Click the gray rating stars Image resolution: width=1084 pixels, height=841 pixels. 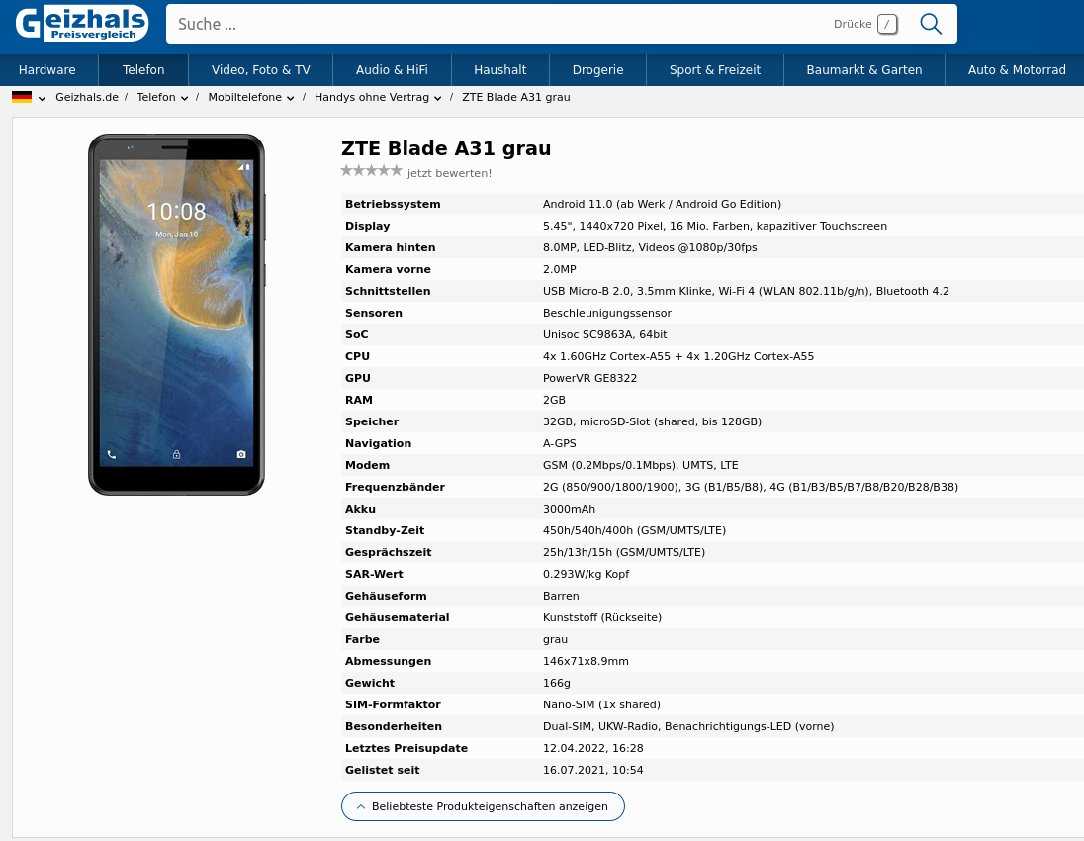371,171
